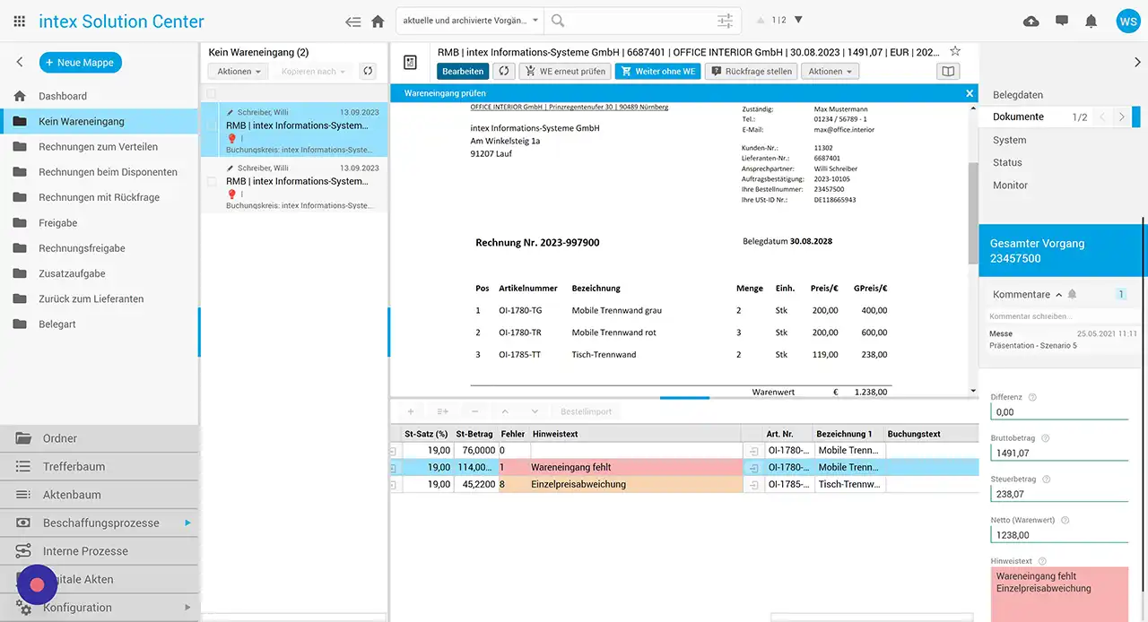Viewport: 1148px width, 622px height.
Task: Open the chat messages icon
Action: (1062, 22)
